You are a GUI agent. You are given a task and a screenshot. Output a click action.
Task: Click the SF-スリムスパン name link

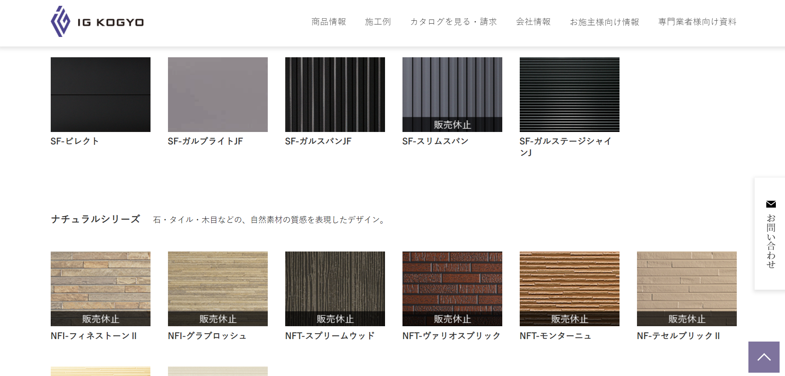click(x=435, y=141)
